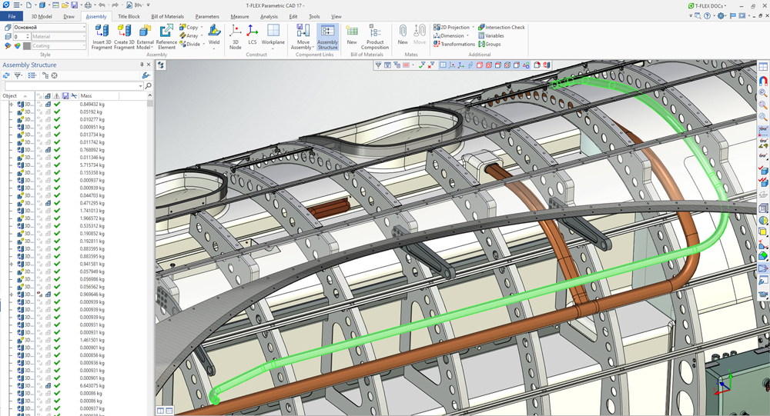The width and height of the screenshot is (770, 416).
Task: Open the File menu
Action: (x=12, y=16)
